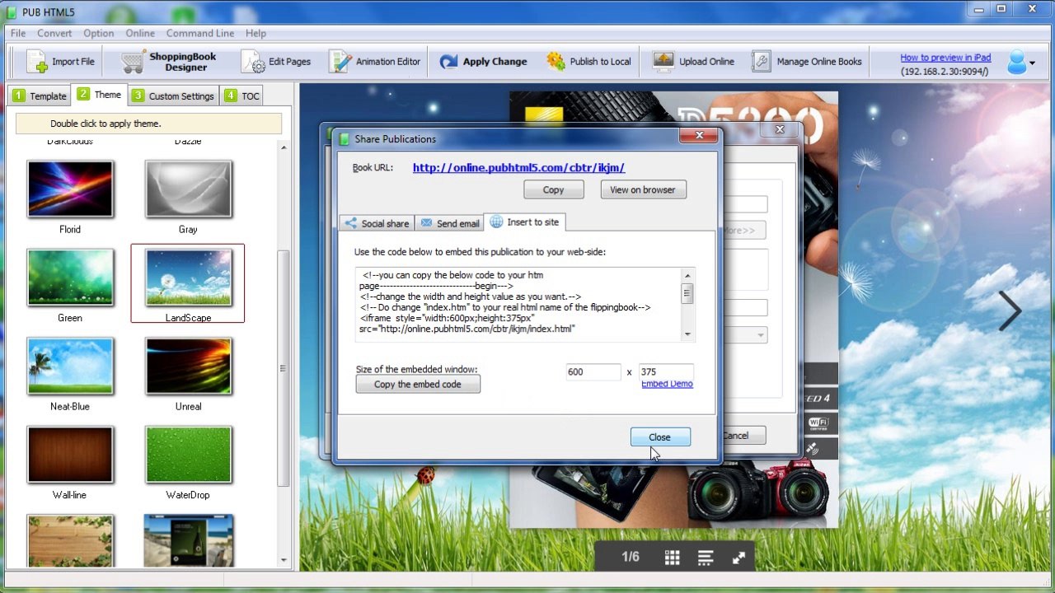Click Copy the embed code button

tap(418, 384)
